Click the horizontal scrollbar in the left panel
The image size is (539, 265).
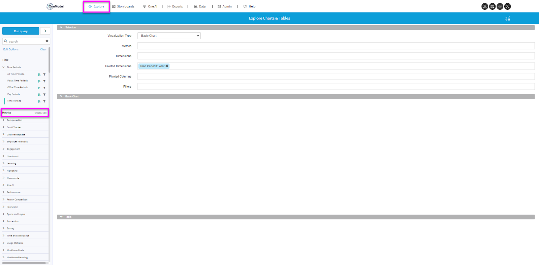pyautogui.click(x=24, y=263)
